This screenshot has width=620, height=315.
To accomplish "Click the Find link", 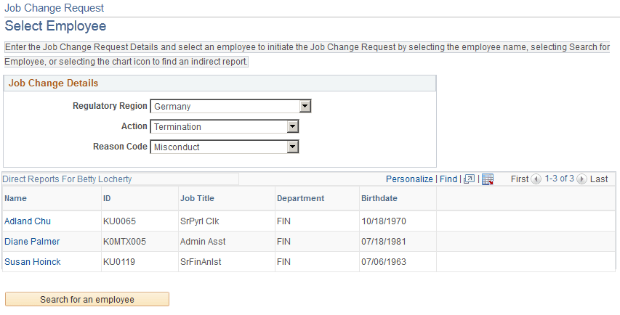I will click(448, 179).
